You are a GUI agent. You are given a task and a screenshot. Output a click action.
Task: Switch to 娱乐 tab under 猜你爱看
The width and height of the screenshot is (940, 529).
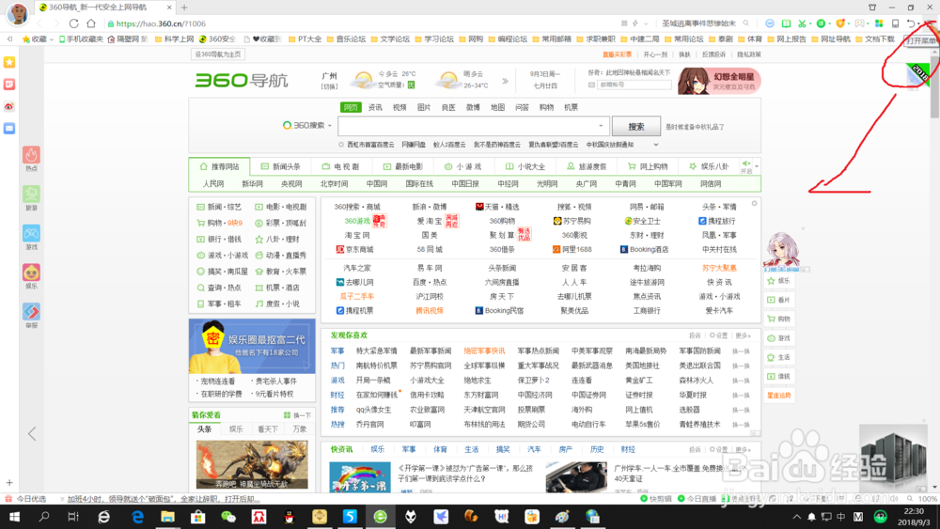click(236, 429)
